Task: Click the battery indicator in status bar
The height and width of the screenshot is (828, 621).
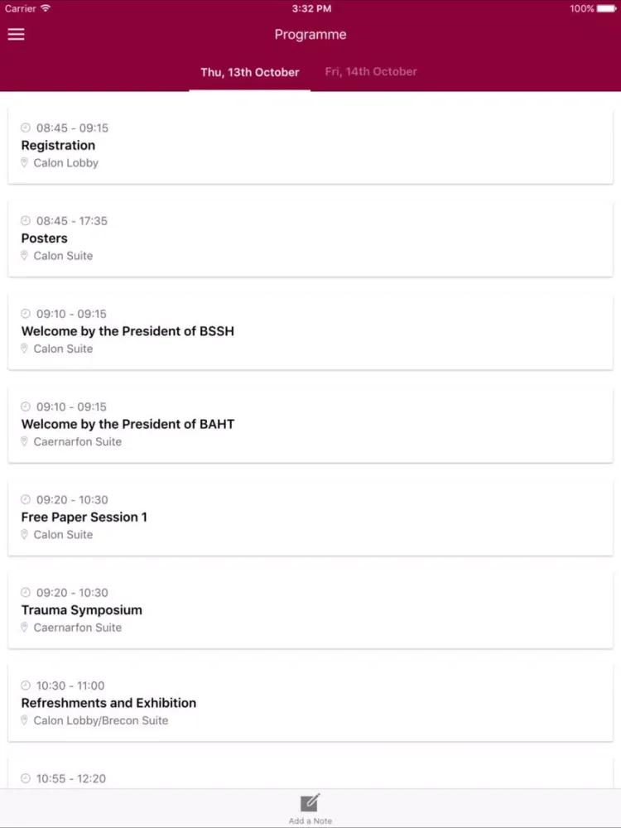Action: point(606,8)
